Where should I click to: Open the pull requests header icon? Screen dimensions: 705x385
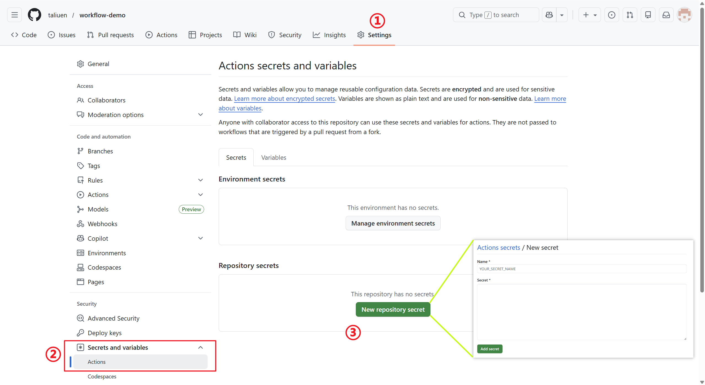pos(630,15)
